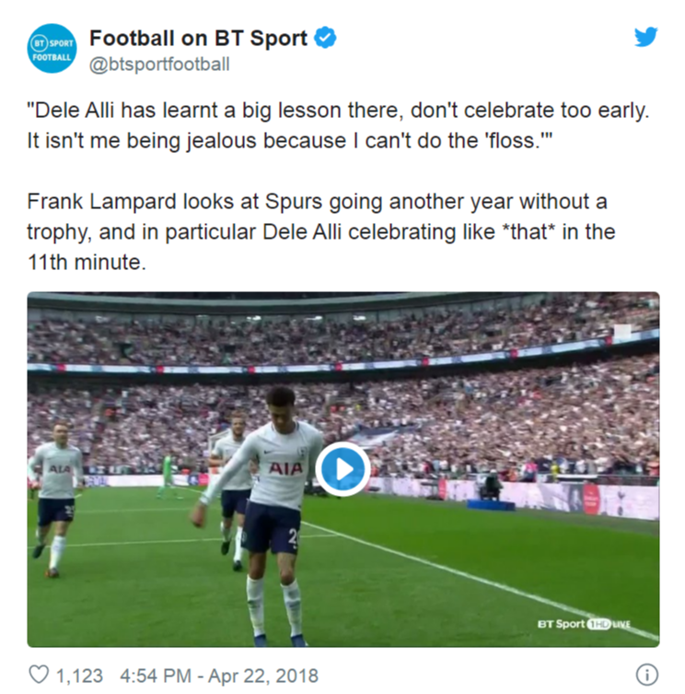Image resolution: width=685 pixels, height=694 pixels.
Task: Open the 4:54 PM - Apr 22, 2018 timestamp
Action: 219,675
